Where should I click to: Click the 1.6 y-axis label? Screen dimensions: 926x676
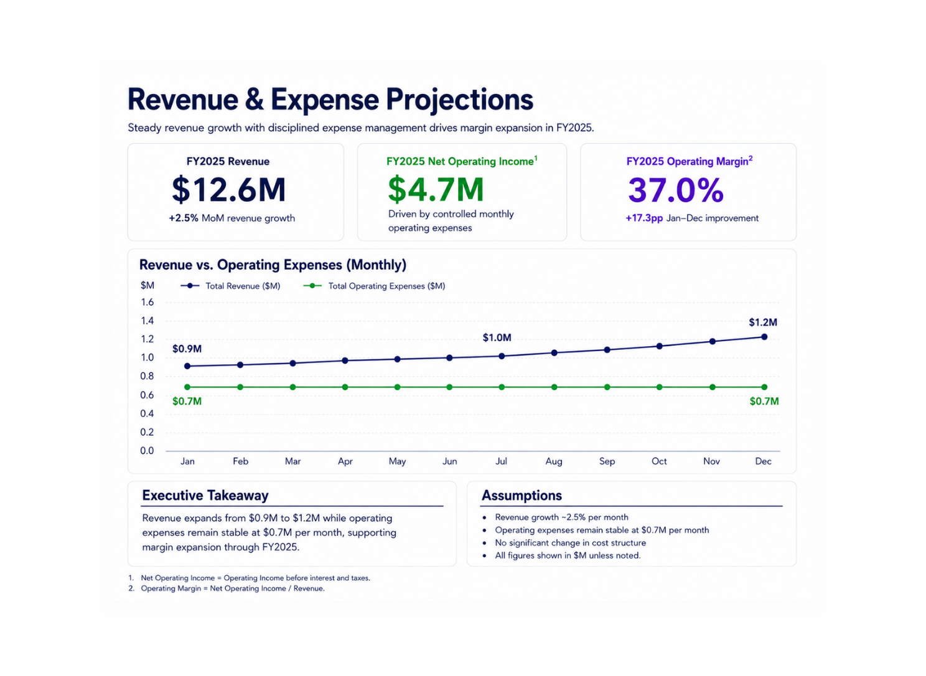coord(147,302)
